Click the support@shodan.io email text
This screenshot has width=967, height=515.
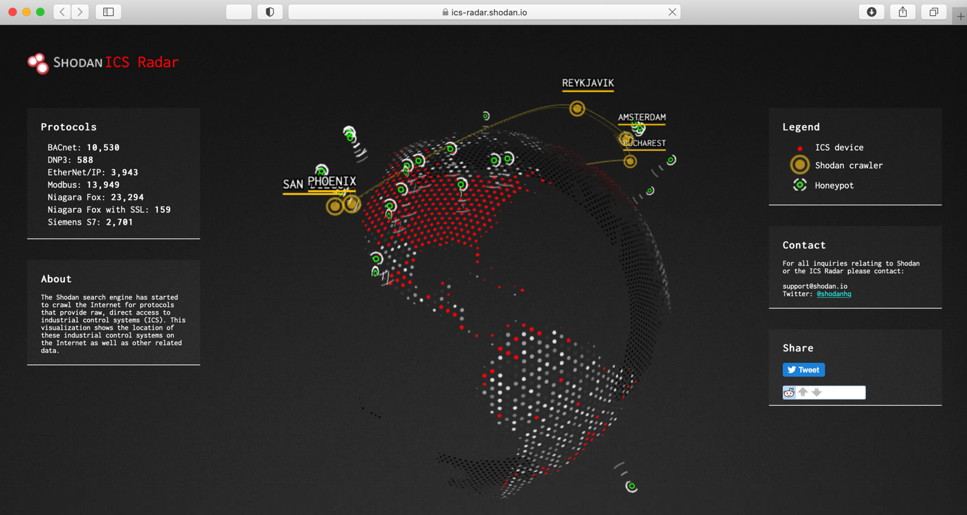(815, 286)
